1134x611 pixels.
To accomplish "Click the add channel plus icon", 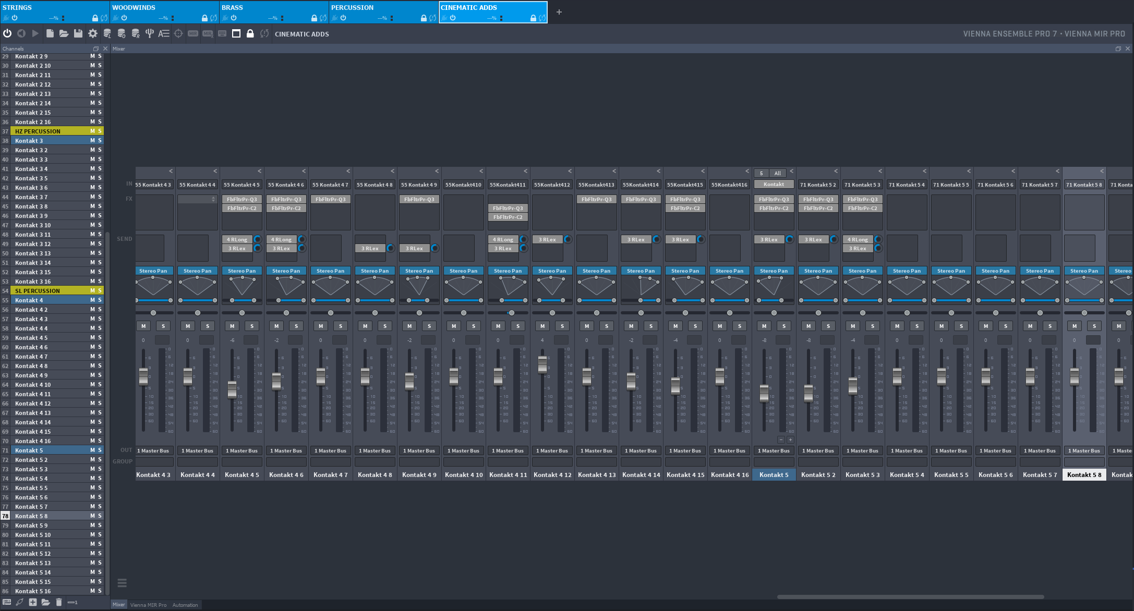I will click(x=33, y=602).
